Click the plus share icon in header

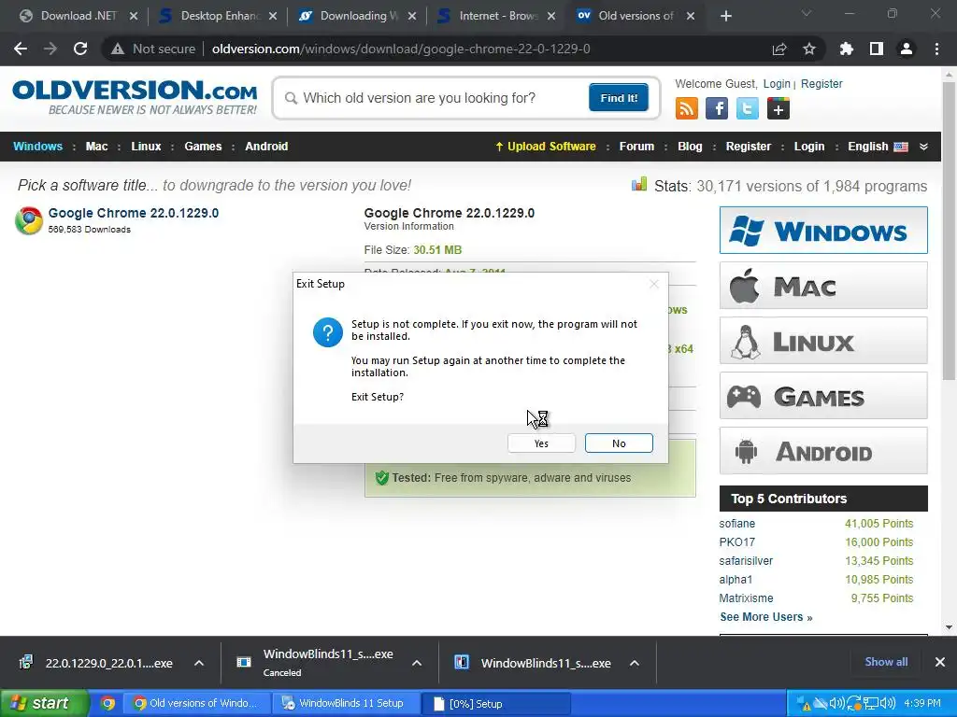pos(778,108)
